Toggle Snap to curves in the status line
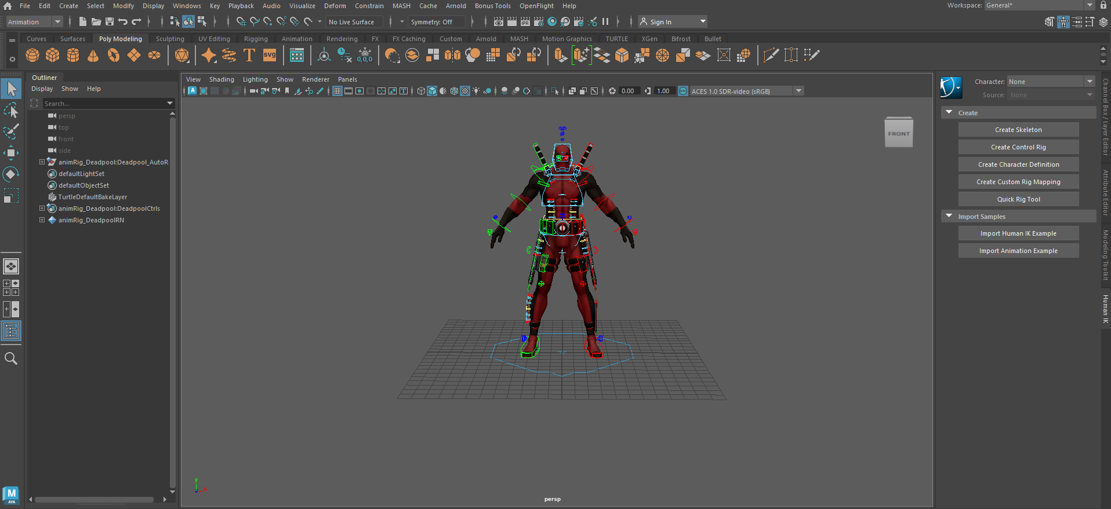Image resolution: width=1111 pixels, height=509 pixels. coord(255,22)
